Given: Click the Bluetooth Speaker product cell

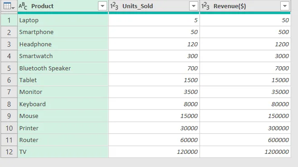Looking at the screenshot, I should pyautogui.click(x=63, y=68).
